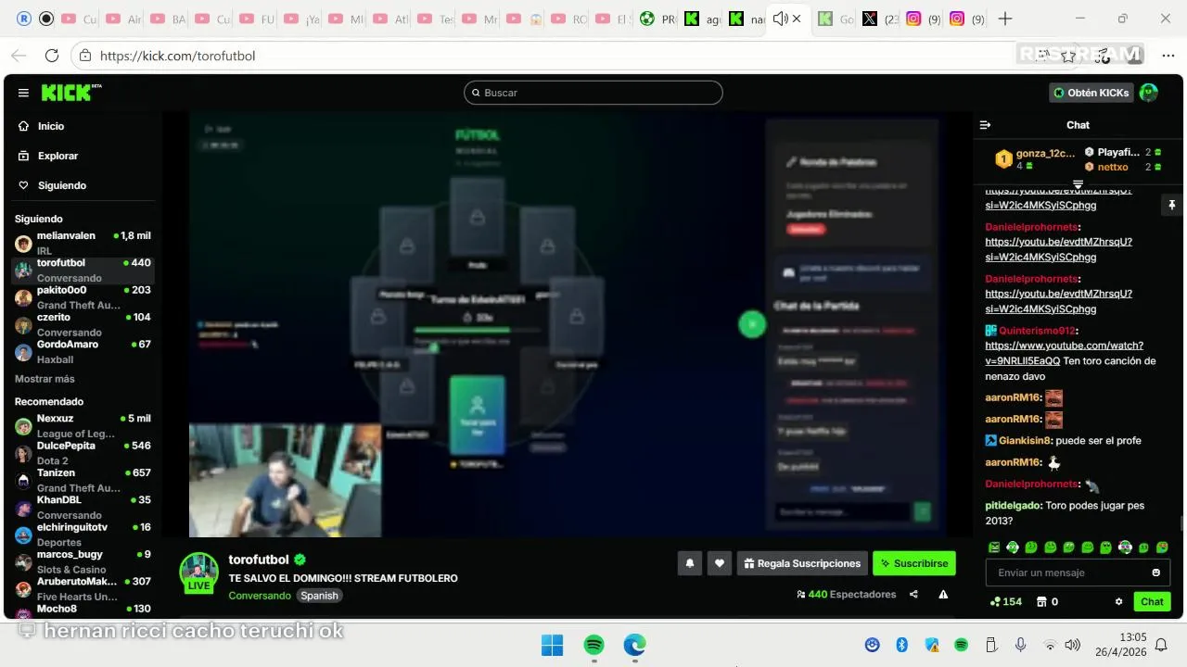Expand list with Mostrar más

point(45,379)
